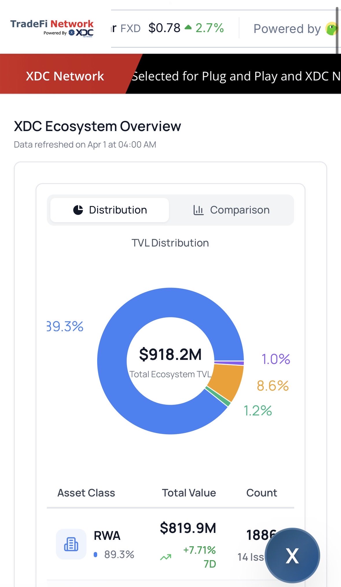Click the XDC Network red banner label
The height and width of the screenshot is (587, 341).
click(x=65, y=76)
